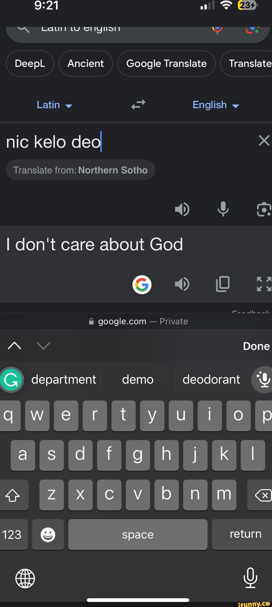Select the Google Translate suggestion chip
Screen dimensions: 272x607
tap(166, 64)
